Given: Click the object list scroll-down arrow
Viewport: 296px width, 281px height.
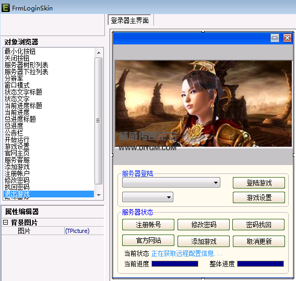Looking at the screenshot, I should click(99, 195).
